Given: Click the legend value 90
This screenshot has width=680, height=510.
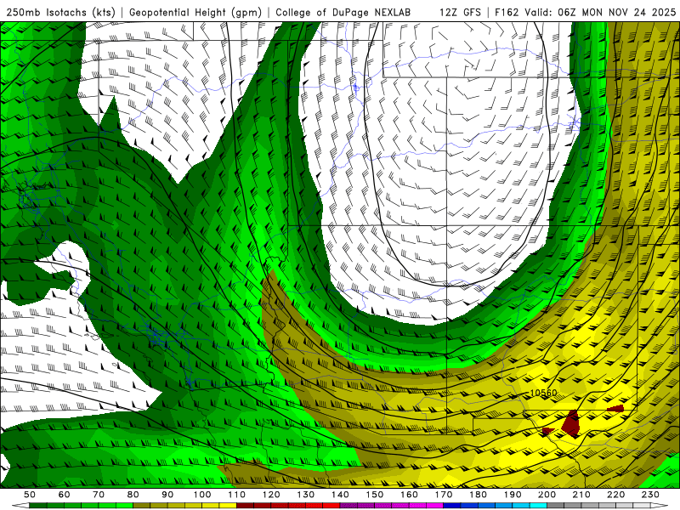Looking at the screenshot, I should (167, 495).
